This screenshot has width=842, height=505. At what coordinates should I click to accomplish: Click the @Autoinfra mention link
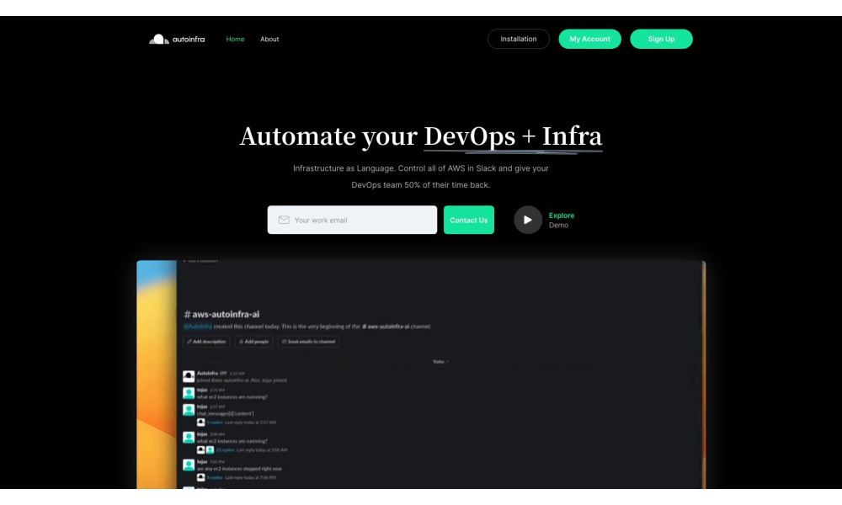(198, 327)
